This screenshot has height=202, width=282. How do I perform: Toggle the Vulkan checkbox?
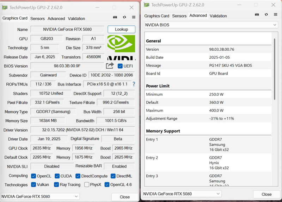coord(33,184)
